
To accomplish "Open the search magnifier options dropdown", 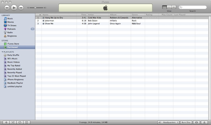I will click(181, 7).
